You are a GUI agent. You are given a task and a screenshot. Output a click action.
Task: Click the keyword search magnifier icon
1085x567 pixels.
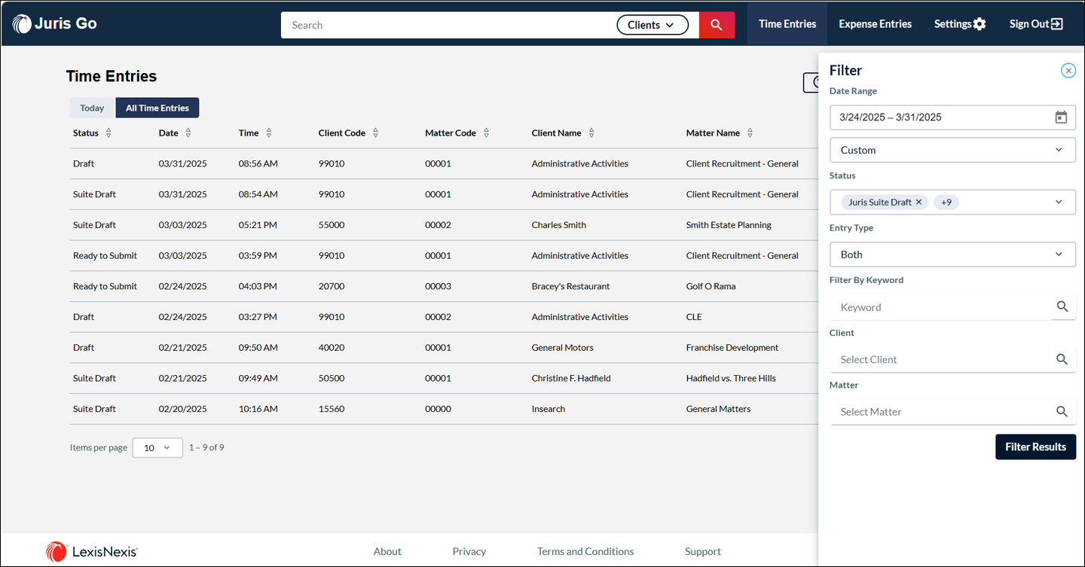[1062, 306]
